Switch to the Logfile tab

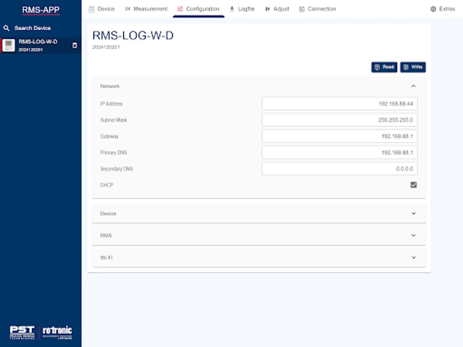[x=242, y=8]
